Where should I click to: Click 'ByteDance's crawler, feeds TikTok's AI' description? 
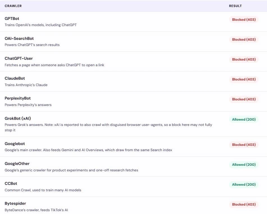(x=36, y=210)
